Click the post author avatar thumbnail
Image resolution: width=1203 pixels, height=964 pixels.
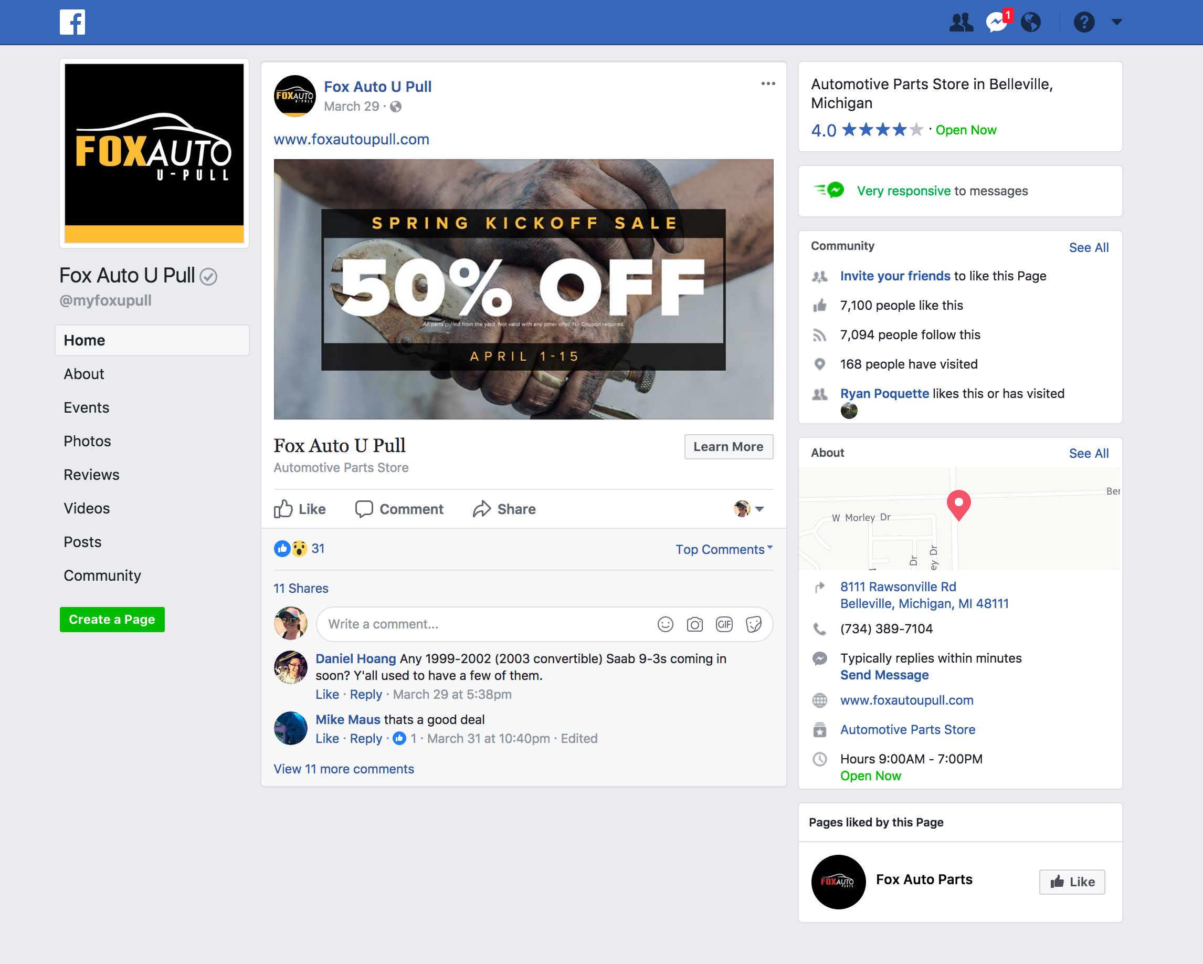pyautogui.click(x=294, y=96)
